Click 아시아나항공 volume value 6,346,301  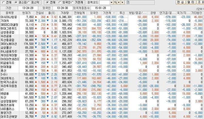coord(65,17)
